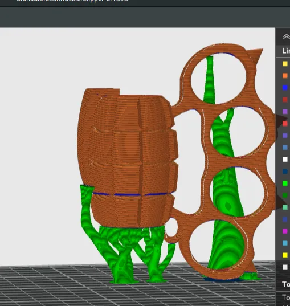Toggle the mint teal legend swatch
This screenshot has height=306, width=290.
click(285, 207)
